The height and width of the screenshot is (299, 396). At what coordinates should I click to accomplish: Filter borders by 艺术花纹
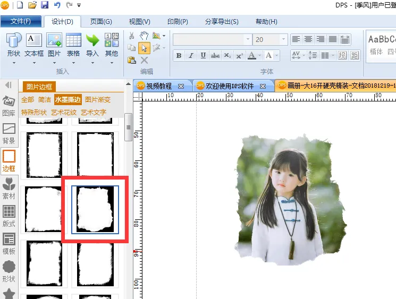coord(64,113)
